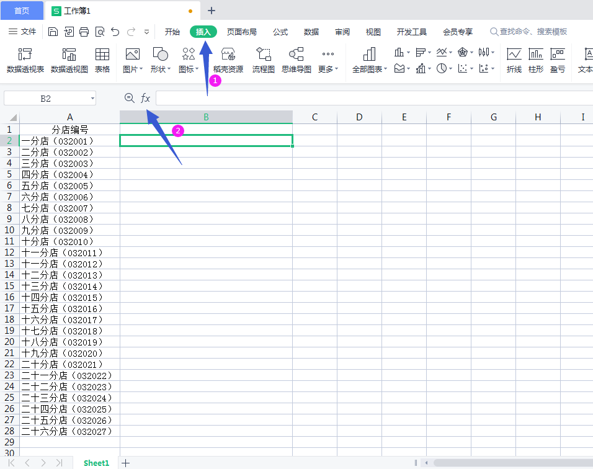Switch to the 审阅 tab
The image size is (593, 469).
click(342, 32)
